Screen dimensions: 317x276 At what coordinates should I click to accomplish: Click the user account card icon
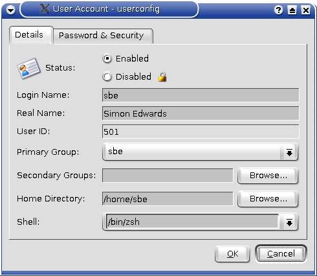click(x=28, y=68)
